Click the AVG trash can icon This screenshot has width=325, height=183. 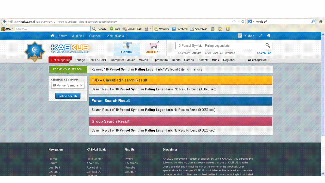(147, 29)
